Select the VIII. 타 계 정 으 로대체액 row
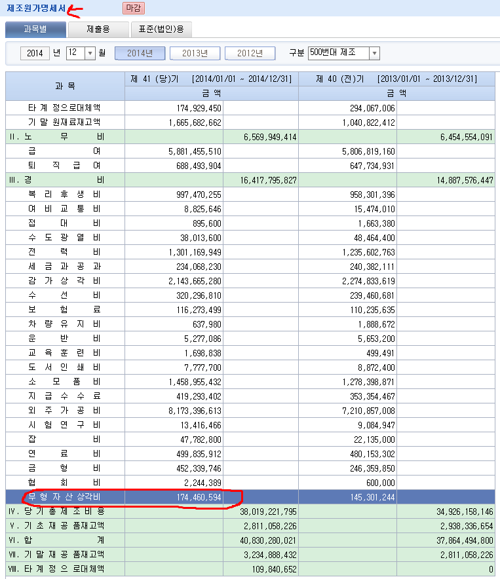The image size is (500, 579). coord(250,569)
